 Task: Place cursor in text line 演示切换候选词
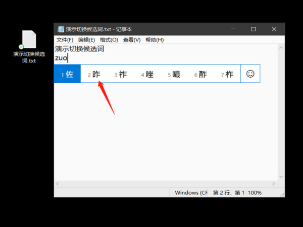(79, 49)
